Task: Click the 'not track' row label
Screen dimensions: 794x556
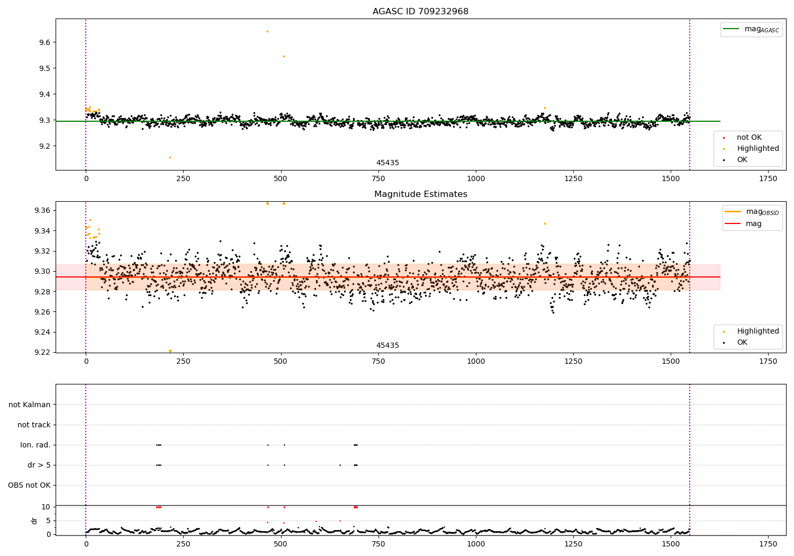Action: coord(34,425)
